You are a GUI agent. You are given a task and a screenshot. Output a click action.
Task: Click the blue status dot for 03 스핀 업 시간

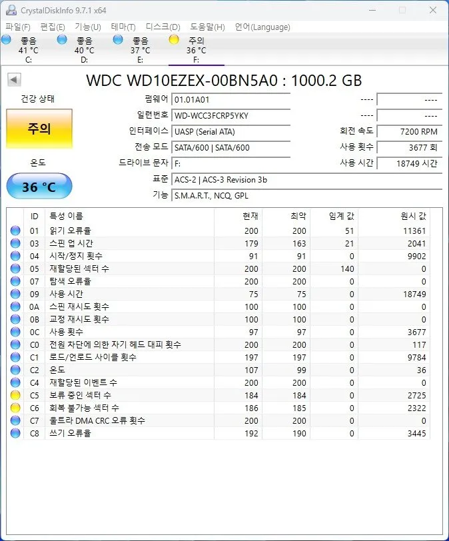(15, 243)
